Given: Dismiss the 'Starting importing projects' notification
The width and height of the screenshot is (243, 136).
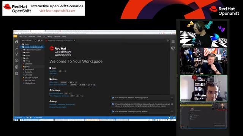Looking at the screenshot, I should [x=172, y=111].
